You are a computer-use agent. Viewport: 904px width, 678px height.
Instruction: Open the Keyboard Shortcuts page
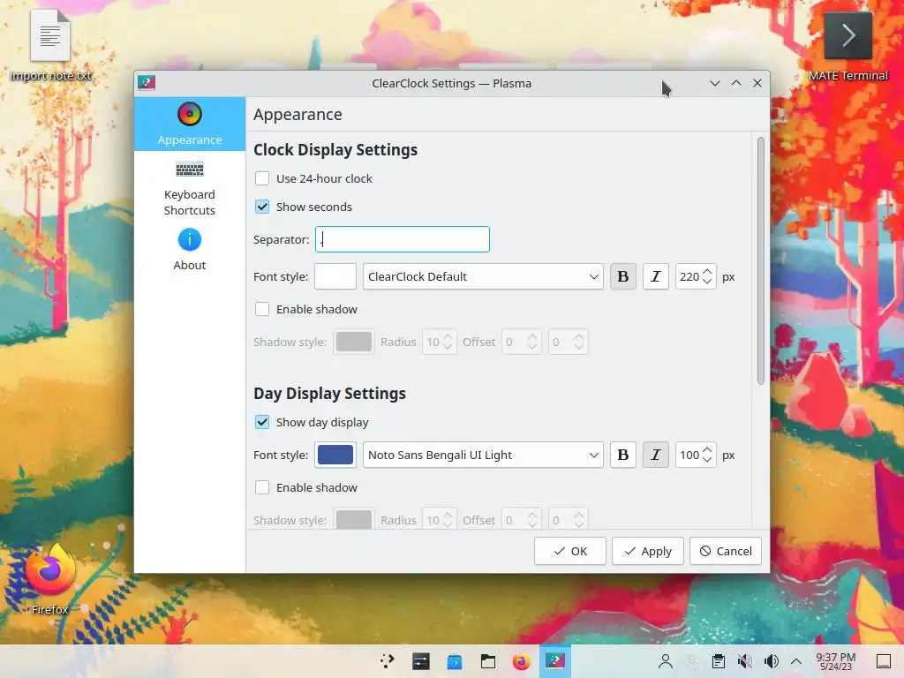tap(190, 189)
